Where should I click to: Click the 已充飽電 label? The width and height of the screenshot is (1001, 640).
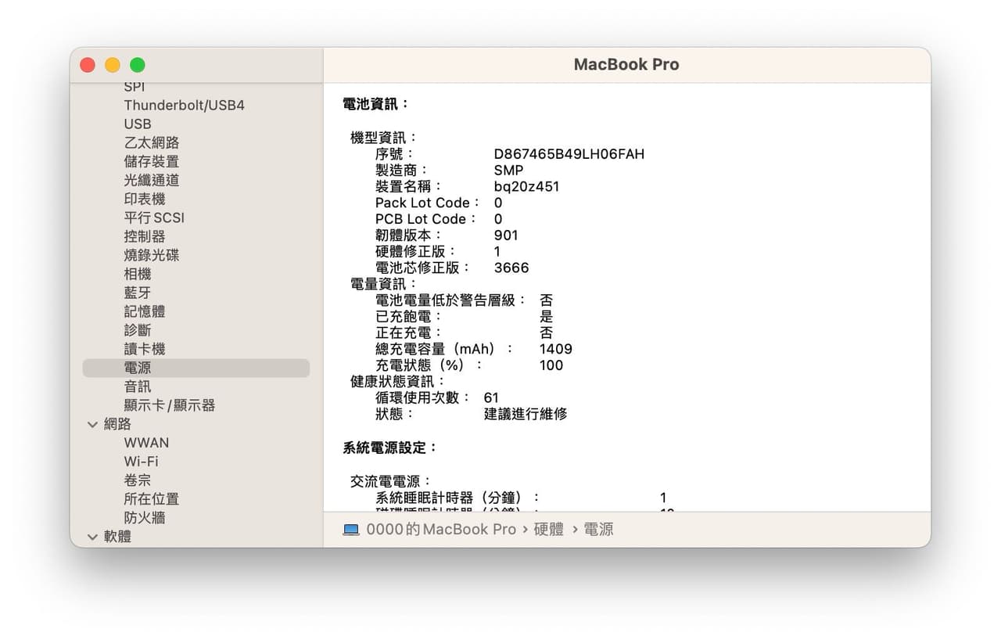click(x=409, y=317)
